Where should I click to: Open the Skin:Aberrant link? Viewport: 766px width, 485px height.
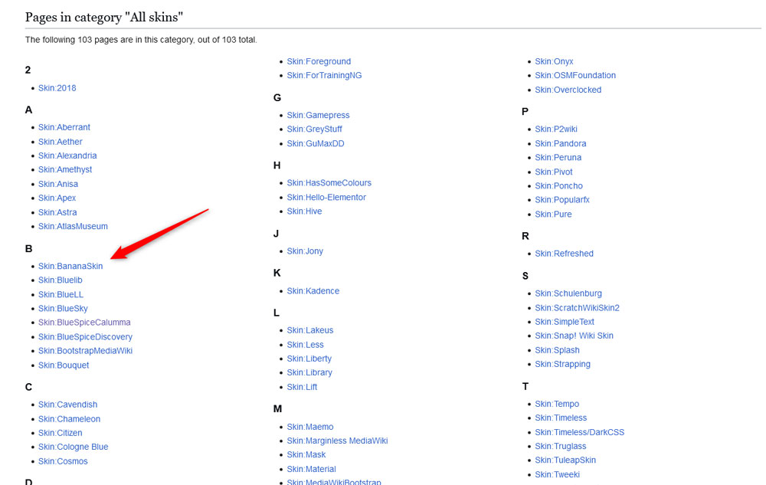pyautogui.click(x=64, y=126)
